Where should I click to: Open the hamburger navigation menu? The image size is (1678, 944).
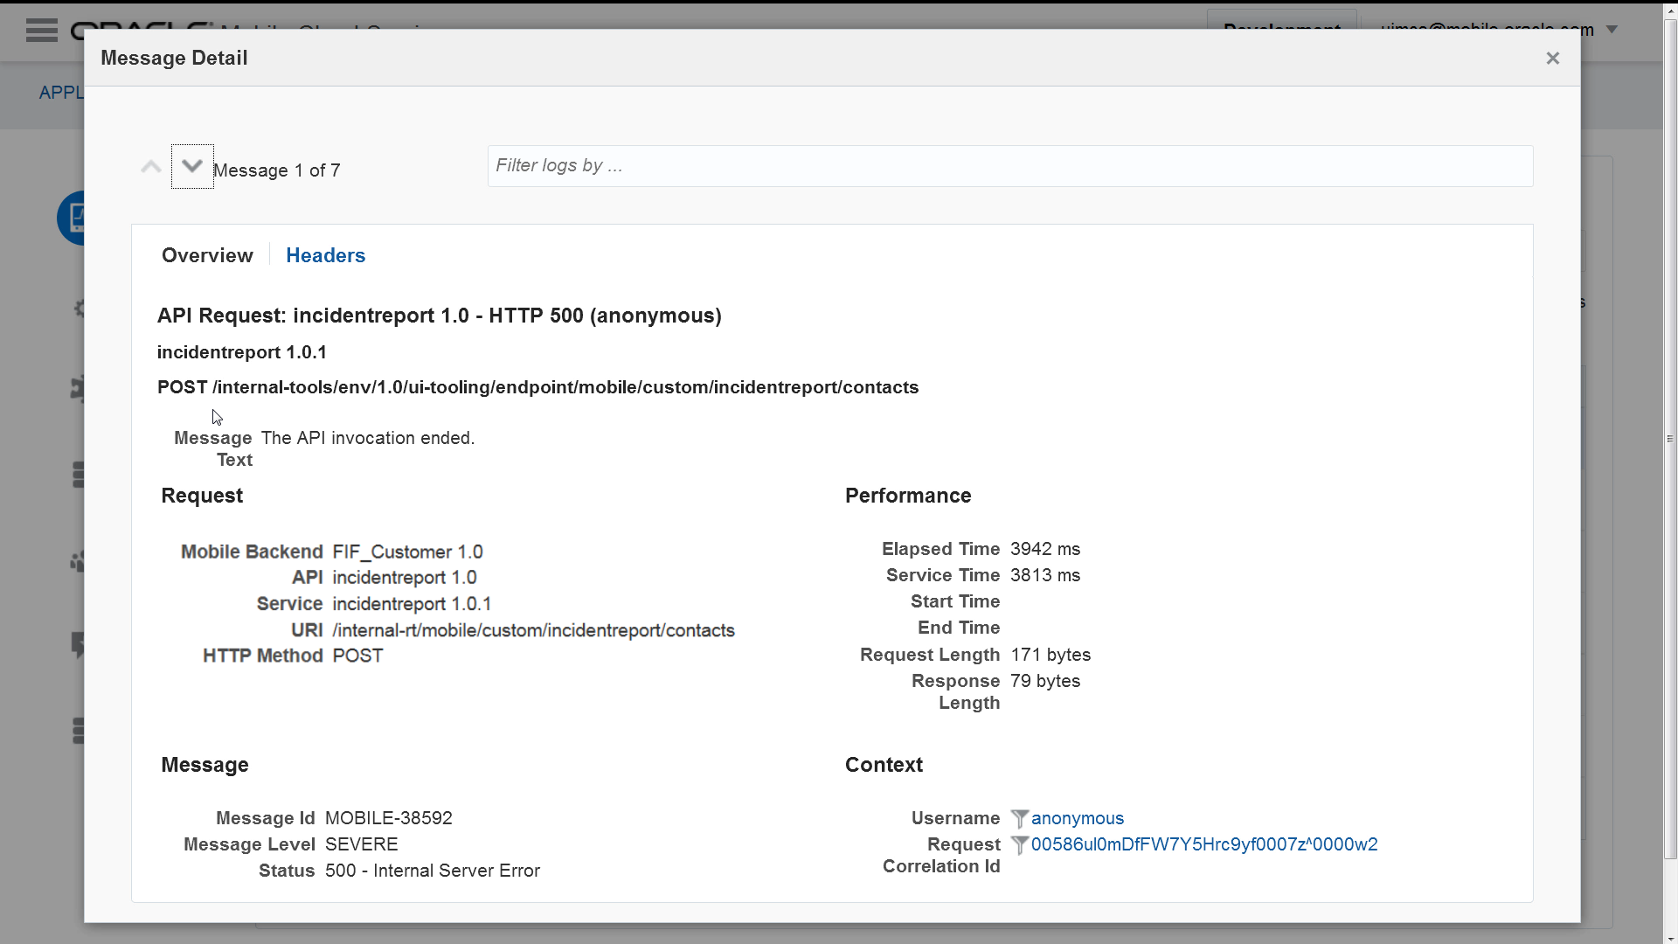tap(41, 30)
